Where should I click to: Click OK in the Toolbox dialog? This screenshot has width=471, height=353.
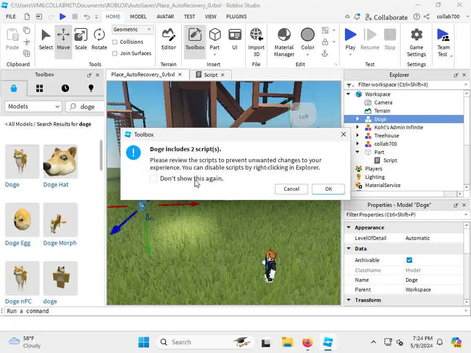coord(328,189)
